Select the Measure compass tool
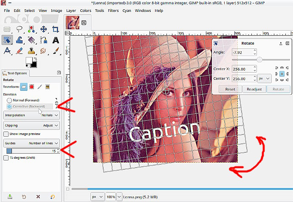This screenshot has height=202, width=293. point(7,51)
